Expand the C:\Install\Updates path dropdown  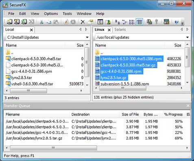coord(87,37)
